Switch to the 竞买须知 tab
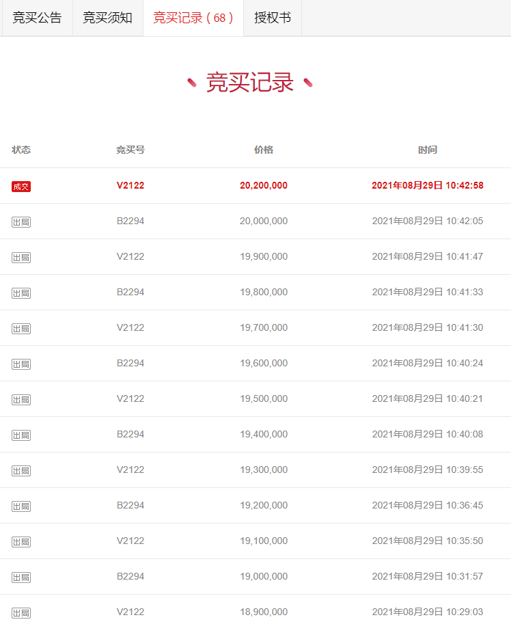Image resolution: width=511 pixels, height=624 pixels. (x=108, y=18)
